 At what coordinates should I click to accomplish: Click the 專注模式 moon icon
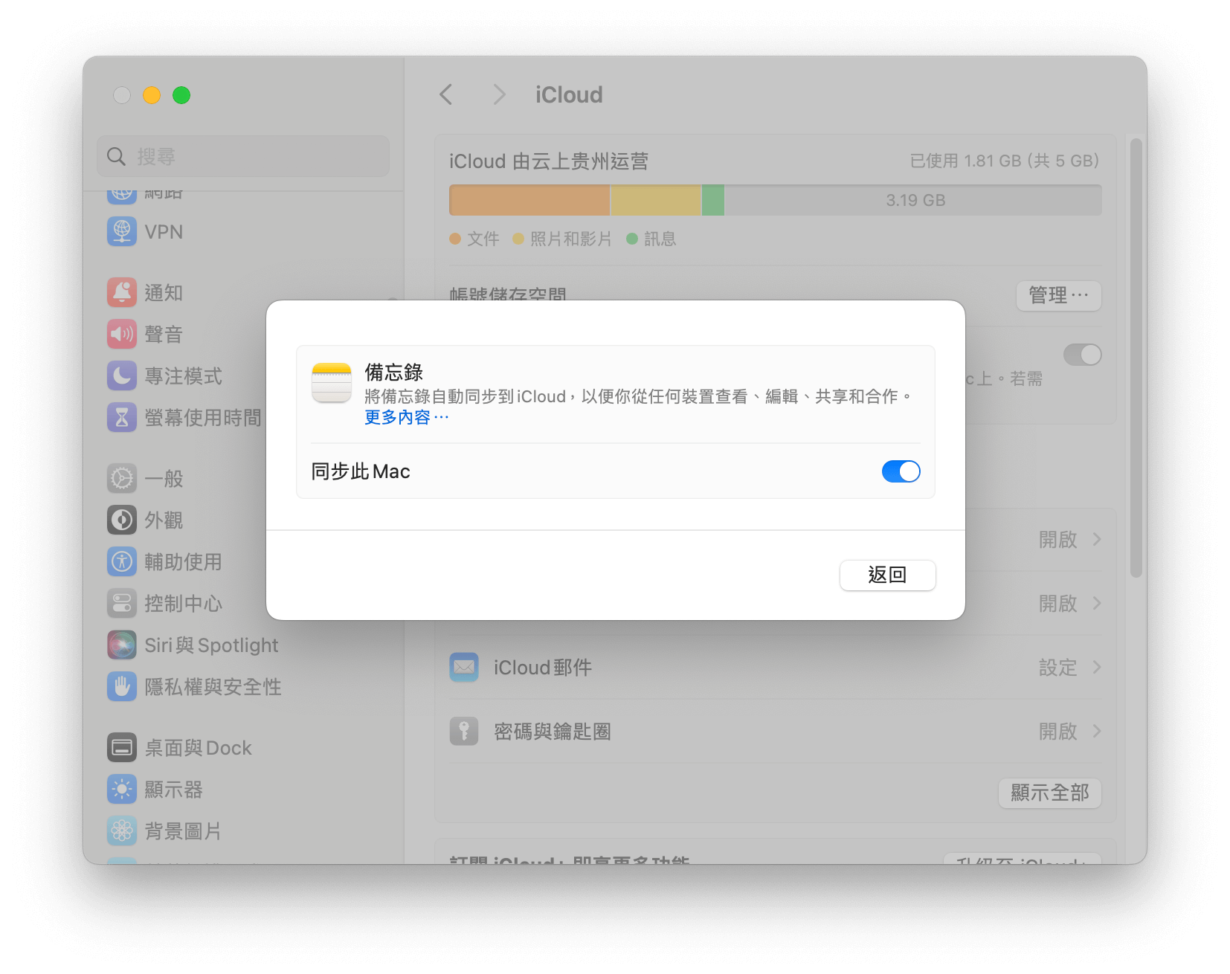[122, 375]
